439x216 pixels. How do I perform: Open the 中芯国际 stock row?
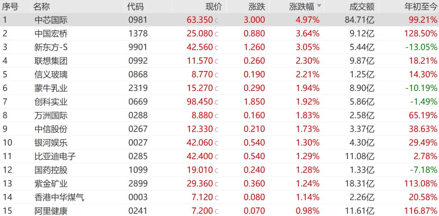point(219,20)
